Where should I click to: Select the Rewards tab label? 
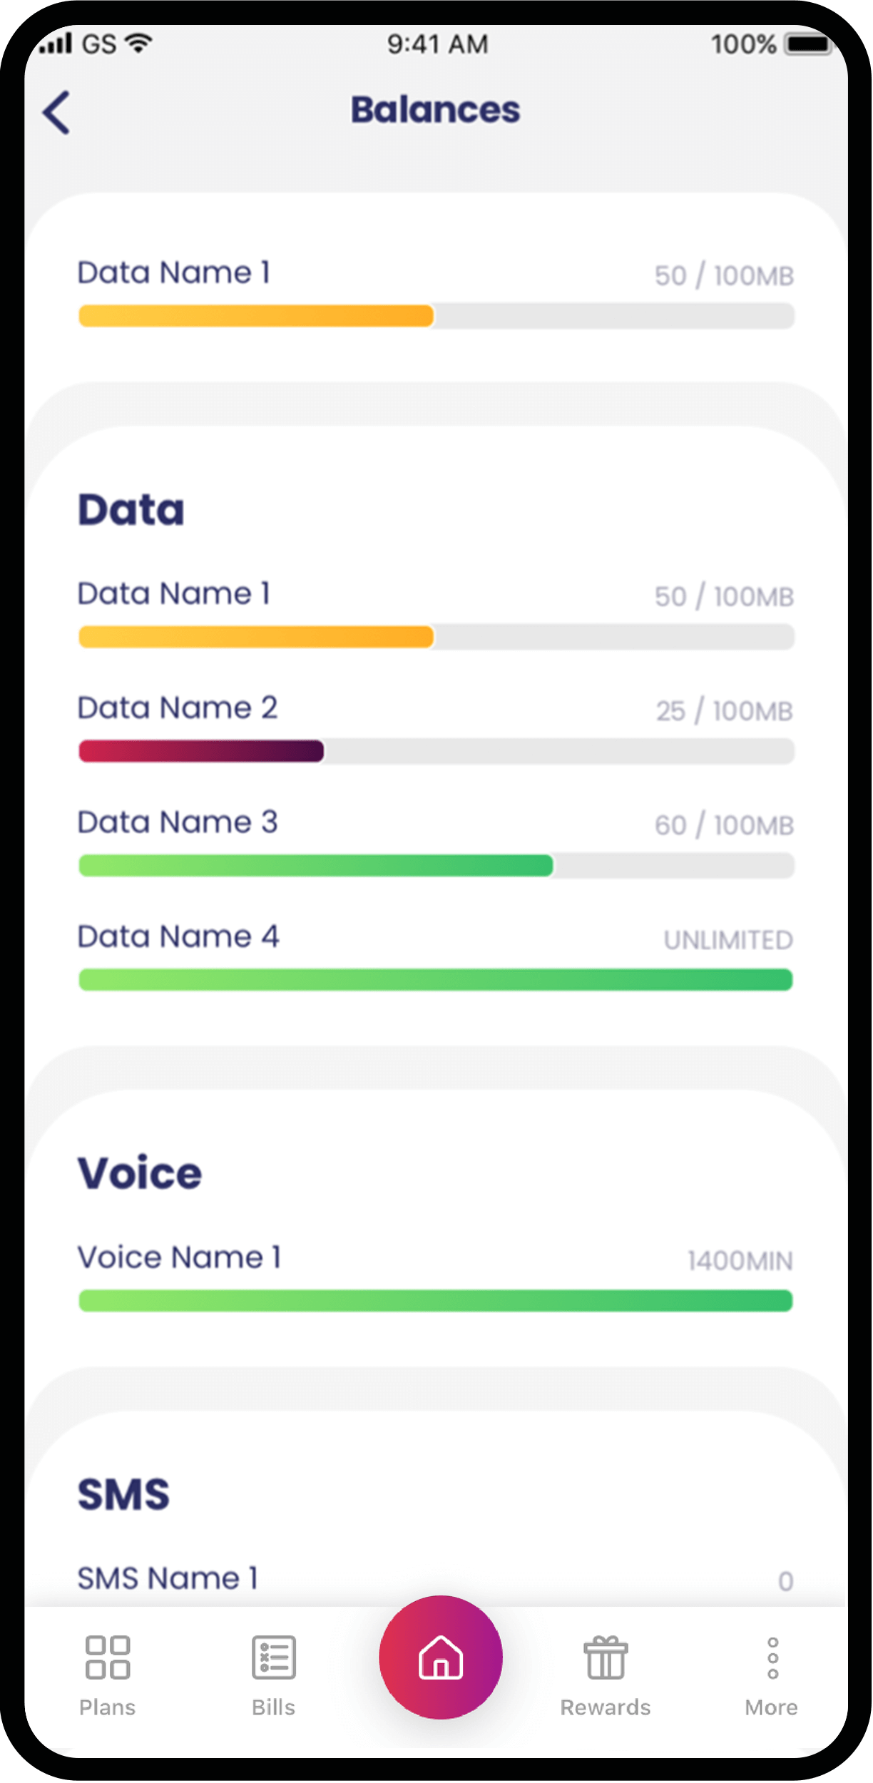point(606,1707)
